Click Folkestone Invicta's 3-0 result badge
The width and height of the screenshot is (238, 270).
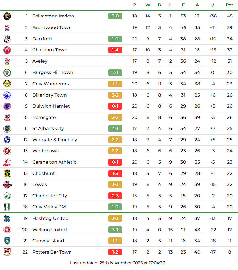coord(115,16)
